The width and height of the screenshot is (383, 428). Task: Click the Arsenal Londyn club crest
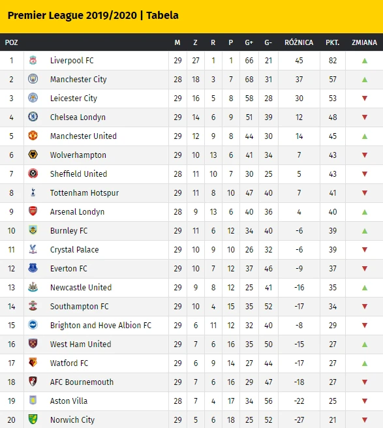33,211
